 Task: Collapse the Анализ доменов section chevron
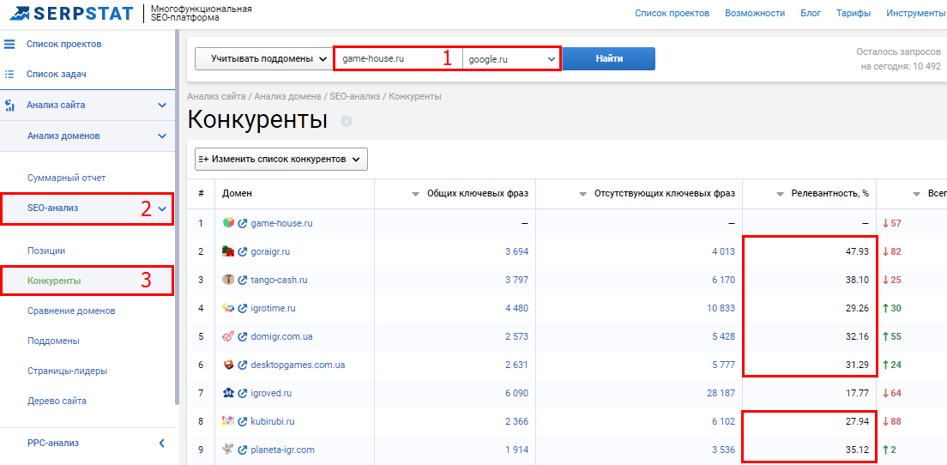(162, 136)
